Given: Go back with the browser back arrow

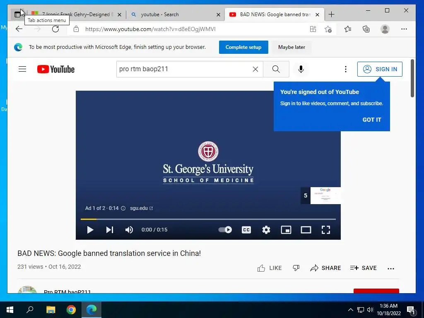Looking at the screenshot, I should point(19,29).
